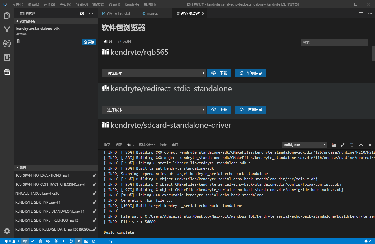Open the Extensions view in activity bar
The image size is (375, 244).
7,58
